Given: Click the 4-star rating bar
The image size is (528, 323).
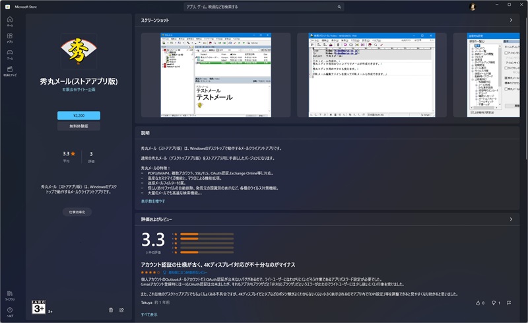Looking at the screenshot, I should [x=207, y=238].
